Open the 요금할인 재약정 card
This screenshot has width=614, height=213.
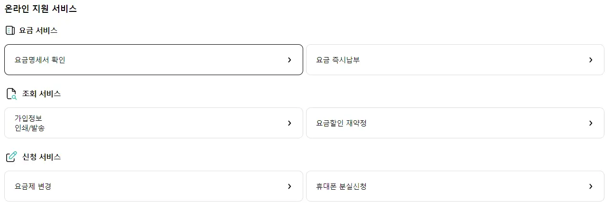tap(455, 123)
